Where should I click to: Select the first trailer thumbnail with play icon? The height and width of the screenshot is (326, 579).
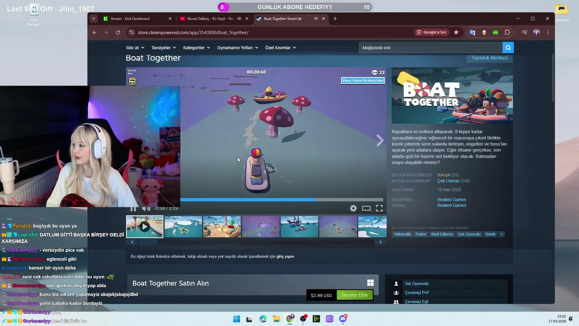(x=145, y=227)
